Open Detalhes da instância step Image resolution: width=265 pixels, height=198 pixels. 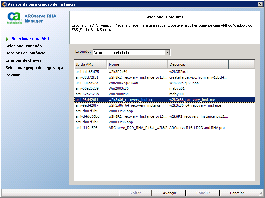(x=26, y=53)
